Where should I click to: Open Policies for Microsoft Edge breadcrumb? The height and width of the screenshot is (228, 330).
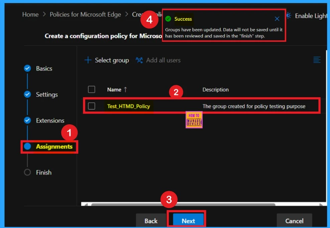[85, 14]
